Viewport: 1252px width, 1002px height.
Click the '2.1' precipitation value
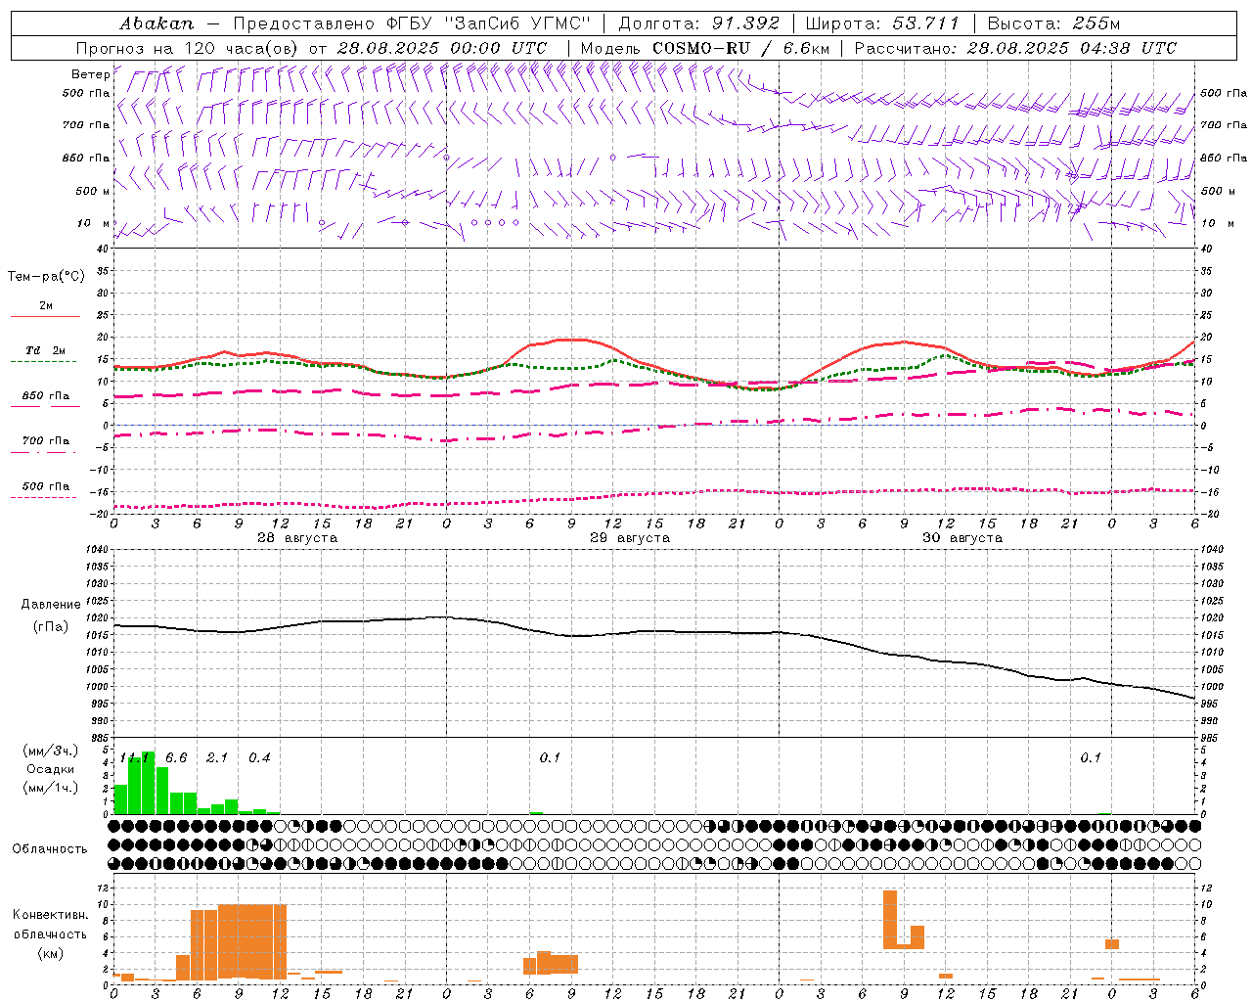coord(217,758)
